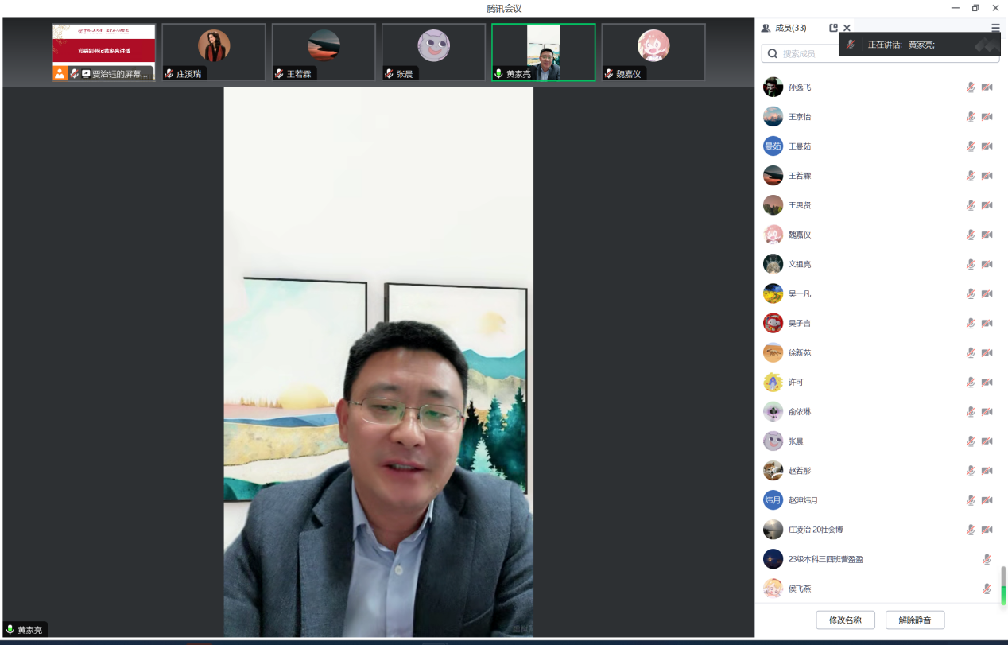Screen dimensions: 1008x645
Task: Click the camera-off icon for 吴一凡
Action: click(987, 293)
